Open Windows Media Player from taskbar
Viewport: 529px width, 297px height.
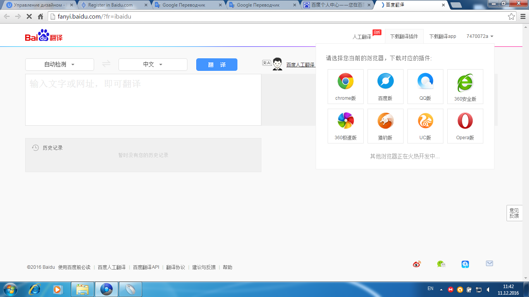click(58, 289)
